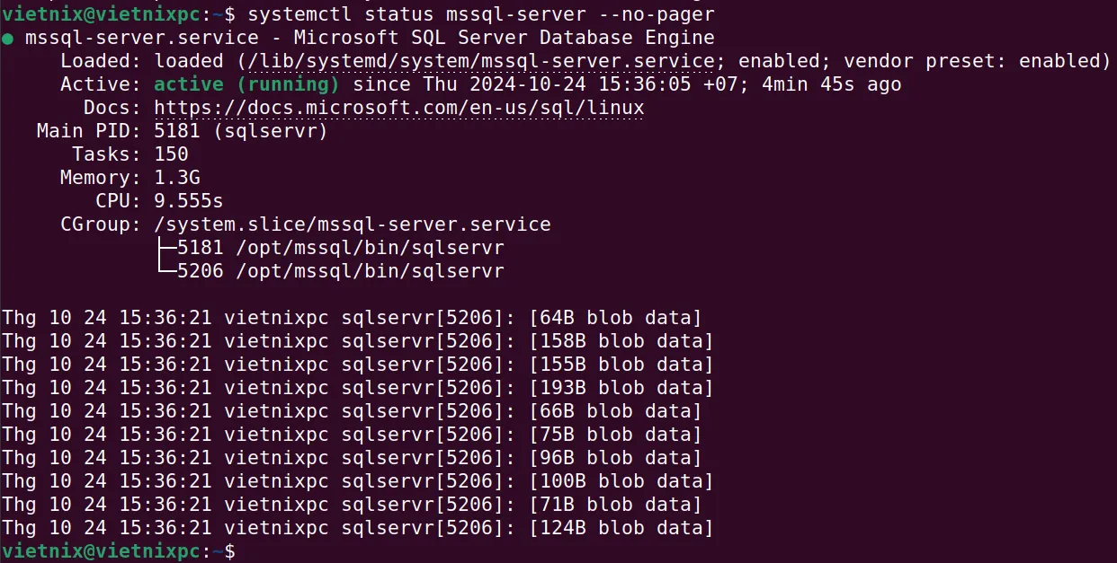
Task: Select the Main PID value 5181 (sqlservr)
Action: pos(240,131)
